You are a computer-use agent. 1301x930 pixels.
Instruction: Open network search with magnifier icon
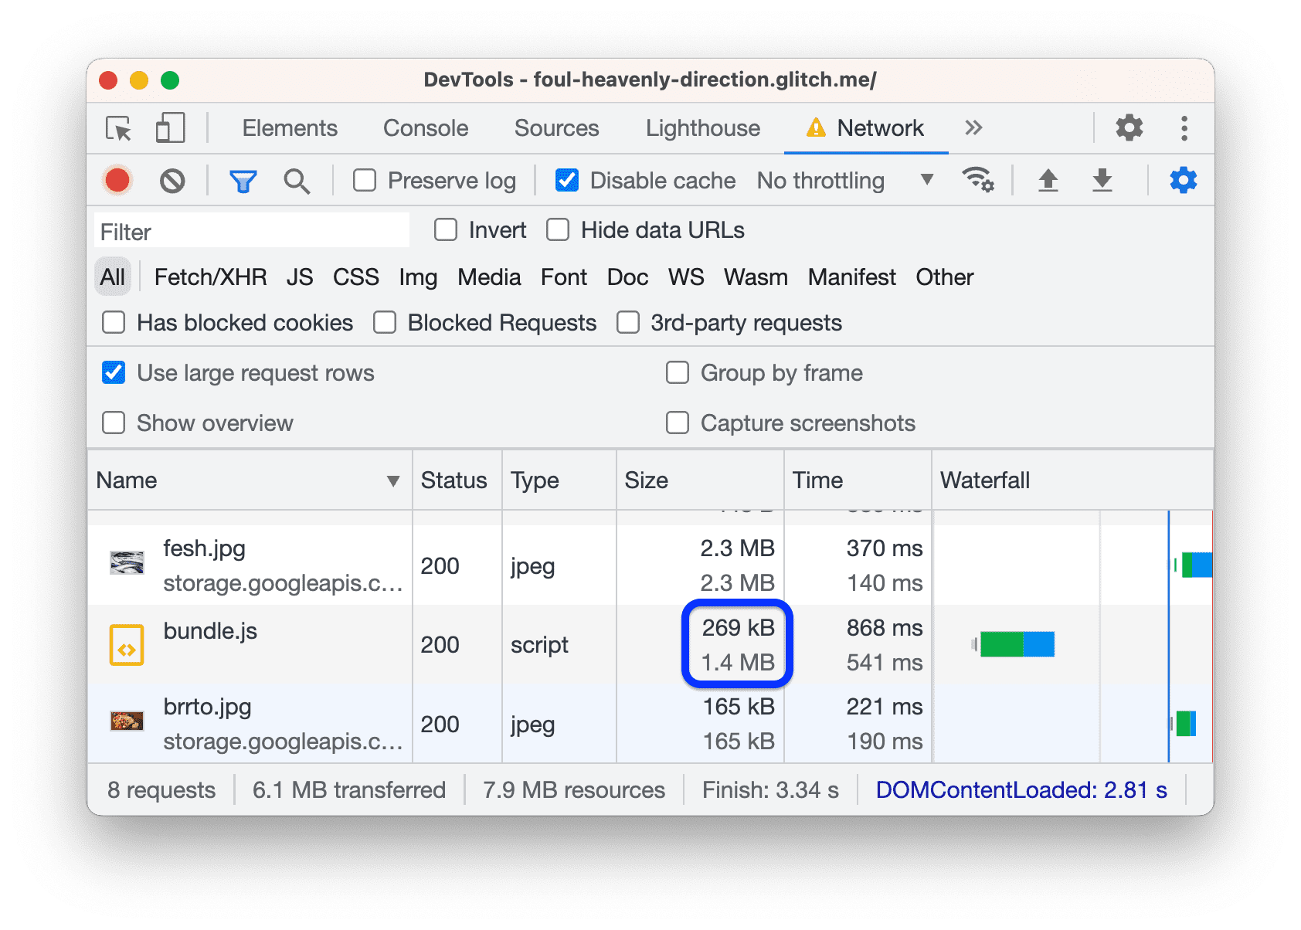pyautogui.click(x=297, y=181)
